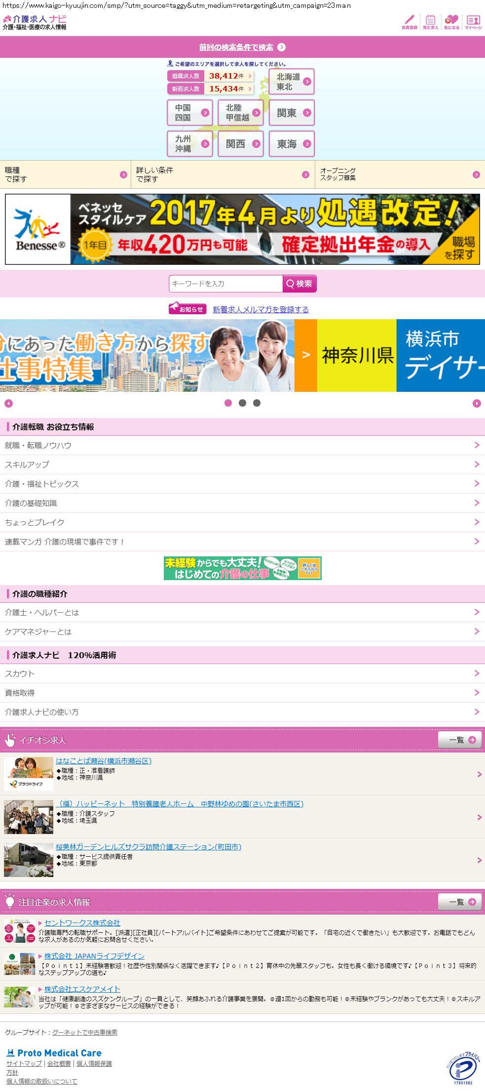Select first carousel dot indicator

(228, 403)
